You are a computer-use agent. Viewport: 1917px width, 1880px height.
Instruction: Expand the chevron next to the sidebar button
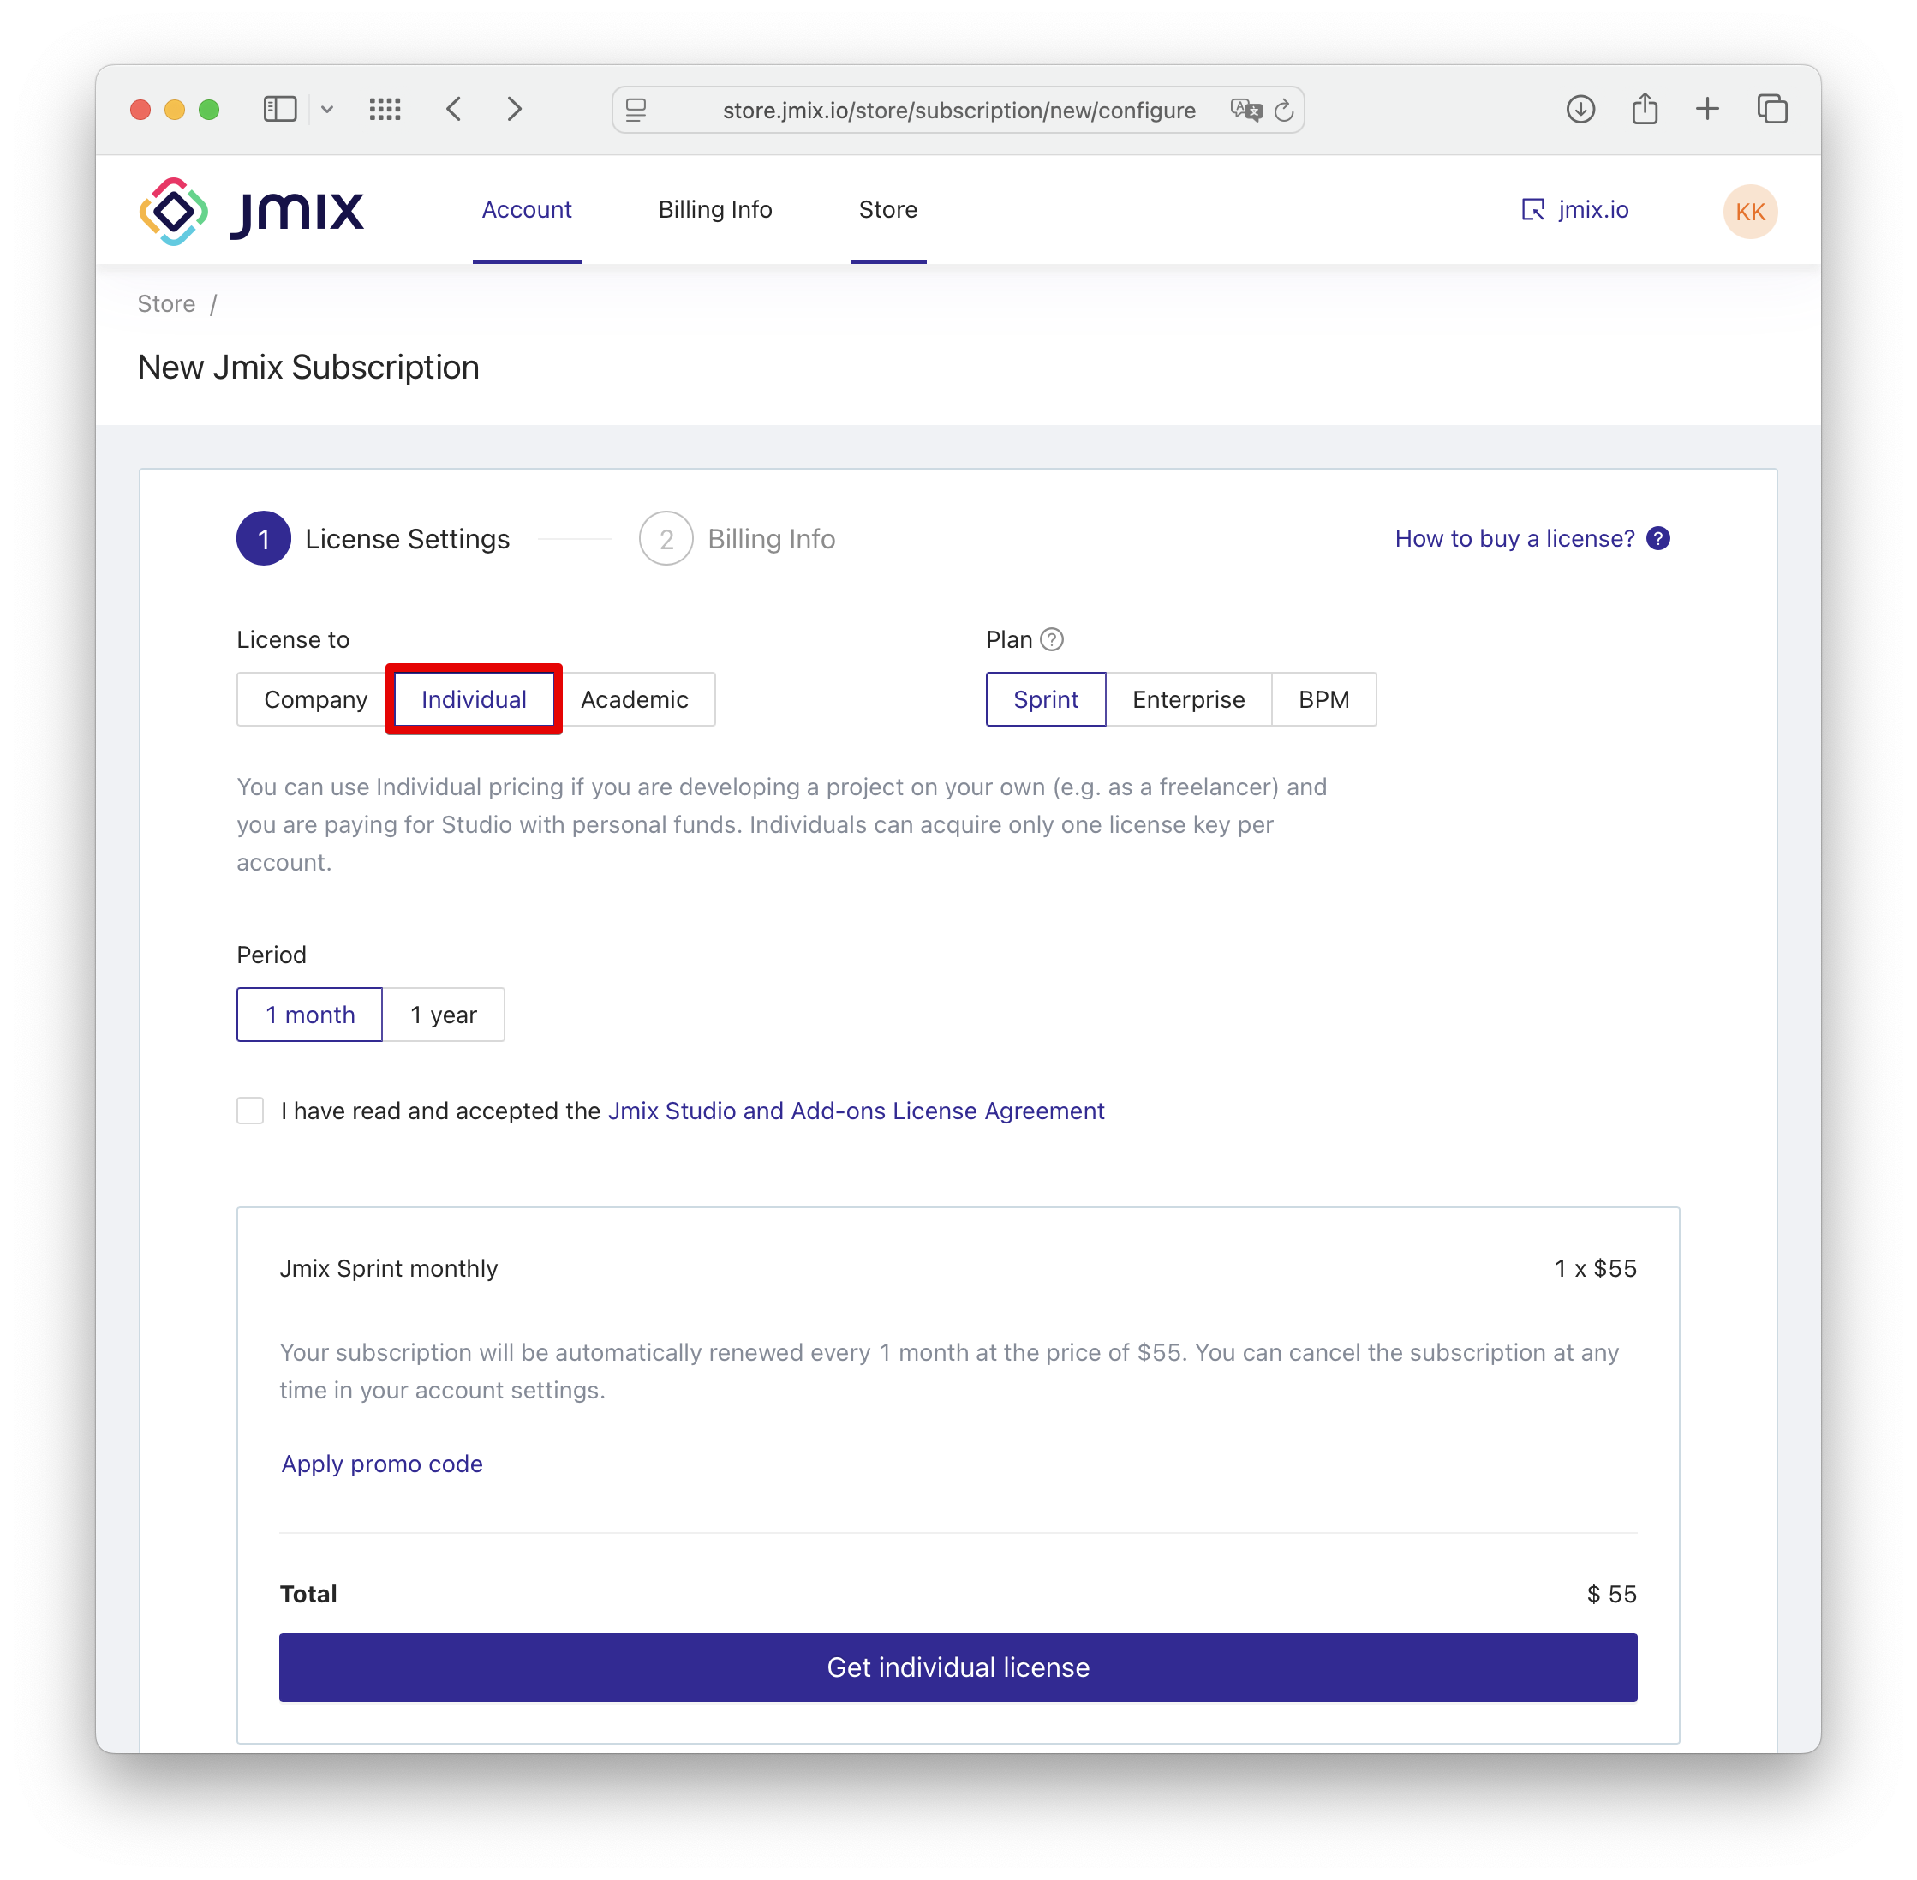tap(328, 110)
